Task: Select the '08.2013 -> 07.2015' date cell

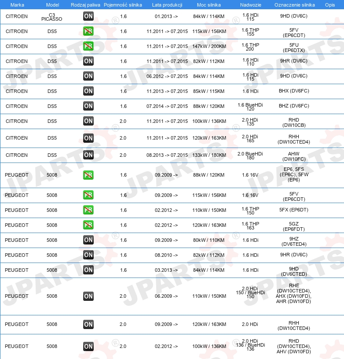Action: pyautogui.click(x=167, y=155)
